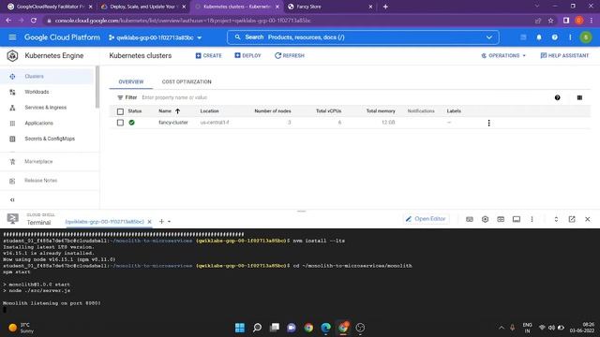
Task: Open Release Notes in the sidebar
Action: tap(41, 181)
